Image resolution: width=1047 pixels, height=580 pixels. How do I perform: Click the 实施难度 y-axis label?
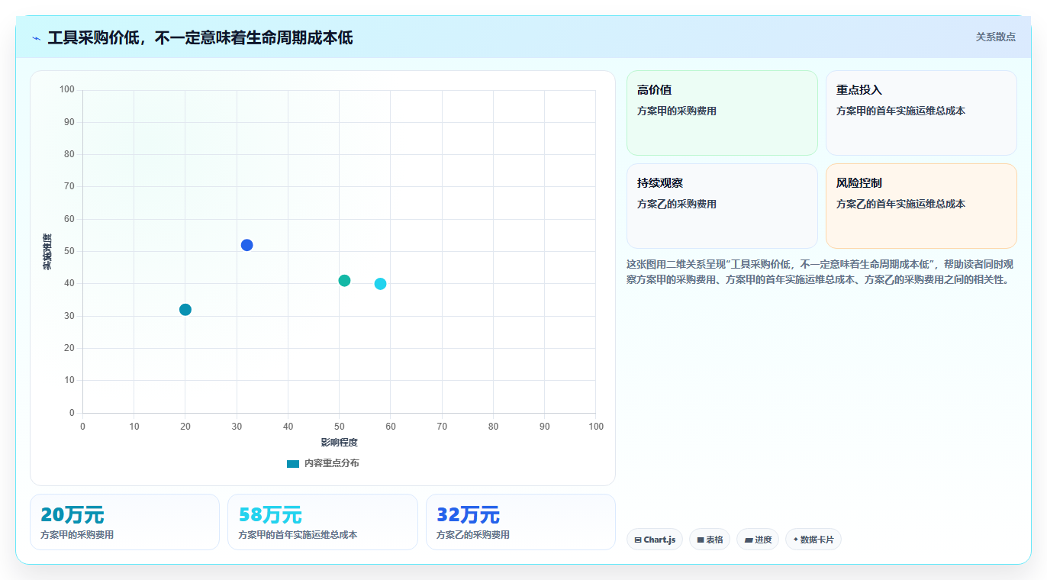[47, 252]
